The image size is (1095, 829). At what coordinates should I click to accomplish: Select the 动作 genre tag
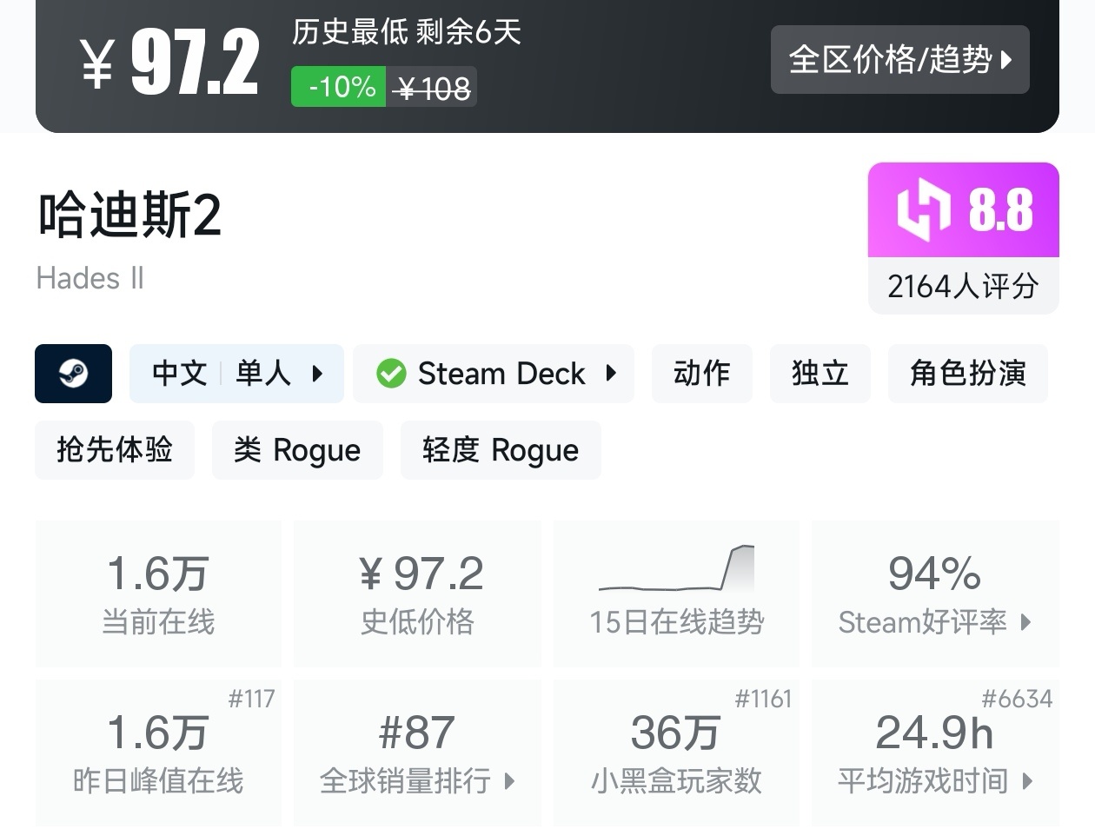tap(702, 374)
